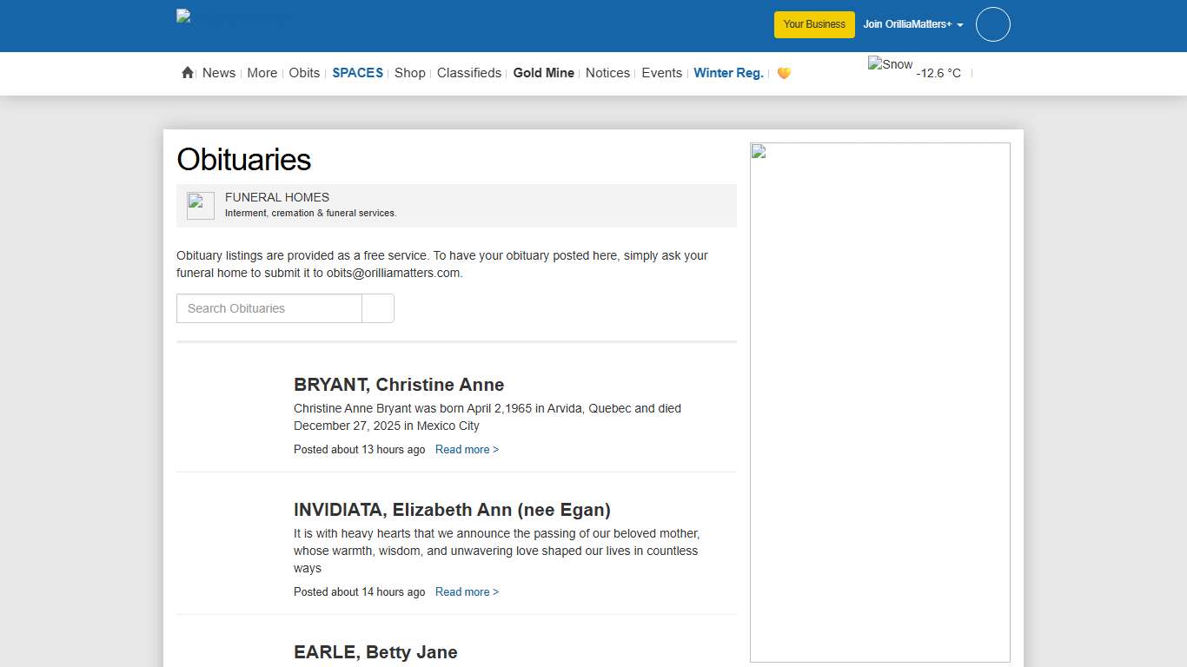Click into the Search Obituaries field

point(269,308)
